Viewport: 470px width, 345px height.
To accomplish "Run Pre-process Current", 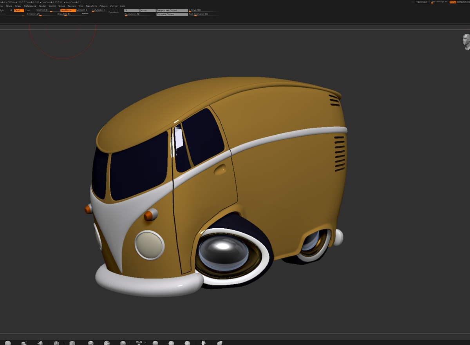I will coord(172,10).
